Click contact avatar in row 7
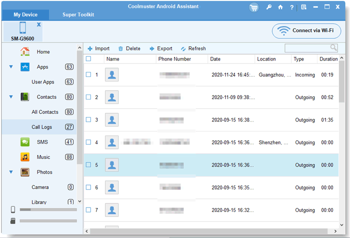 point(112,210)
